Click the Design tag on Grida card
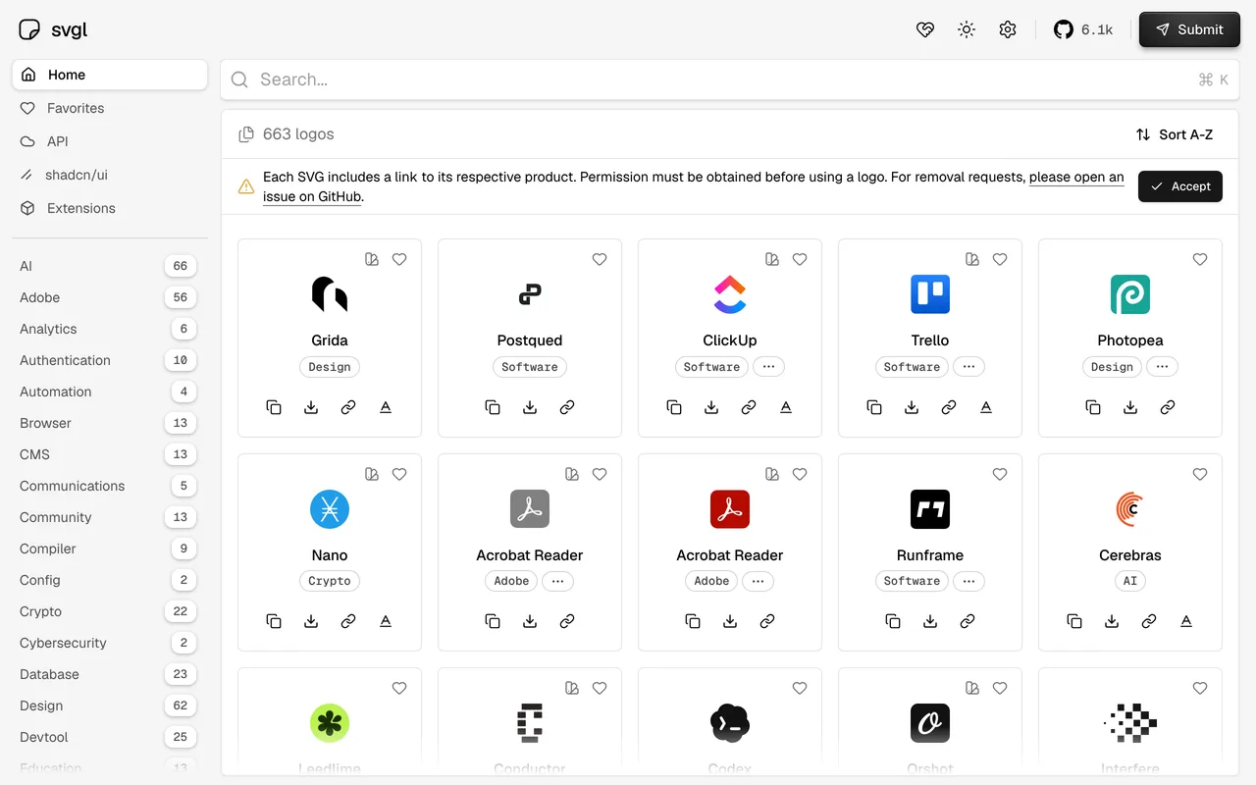This screenshot has width=1256, height=785. [330, 367]
